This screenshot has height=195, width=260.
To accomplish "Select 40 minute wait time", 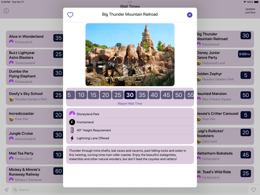I will 154,95.
